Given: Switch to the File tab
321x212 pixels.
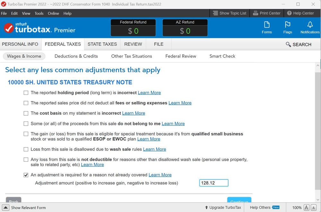Looking at the screenshot, I should tap(159, 44).
